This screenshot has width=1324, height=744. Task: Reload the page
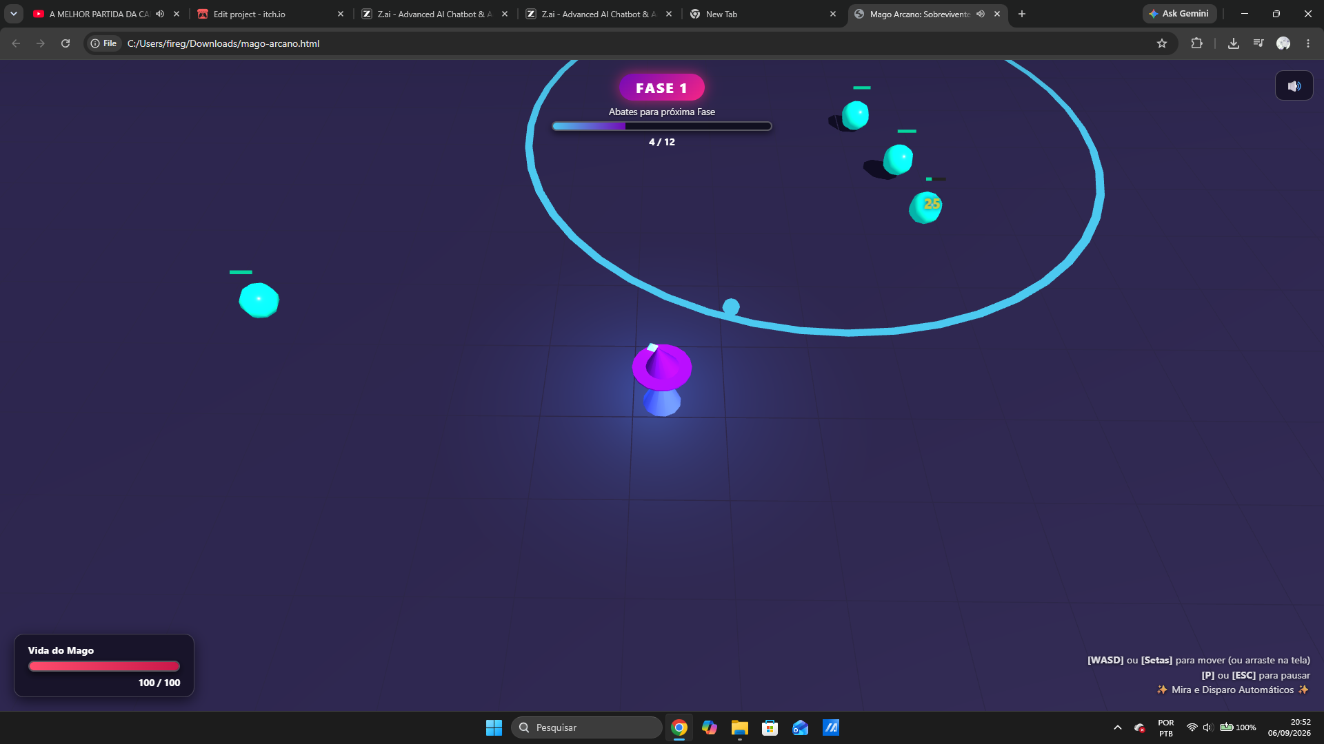66,43
